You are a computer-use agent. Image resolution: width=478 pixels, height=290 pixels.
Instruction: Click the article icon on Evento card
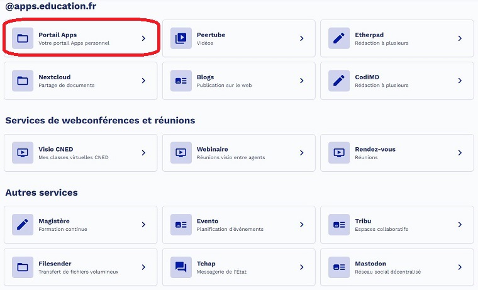pos(181,225)
